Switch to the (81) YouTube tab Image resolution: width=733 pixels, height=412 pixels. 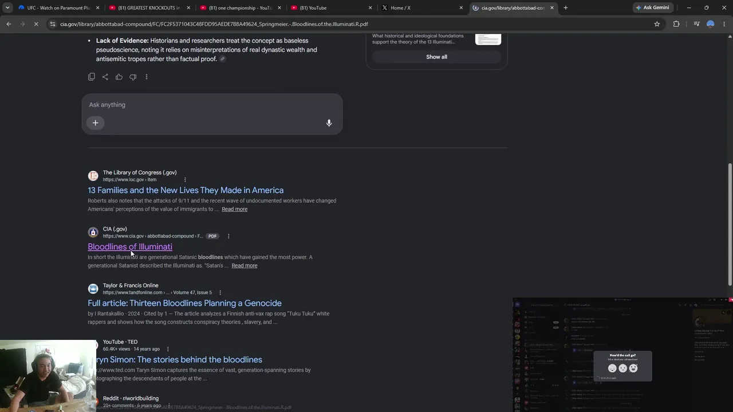pos(331,8)
